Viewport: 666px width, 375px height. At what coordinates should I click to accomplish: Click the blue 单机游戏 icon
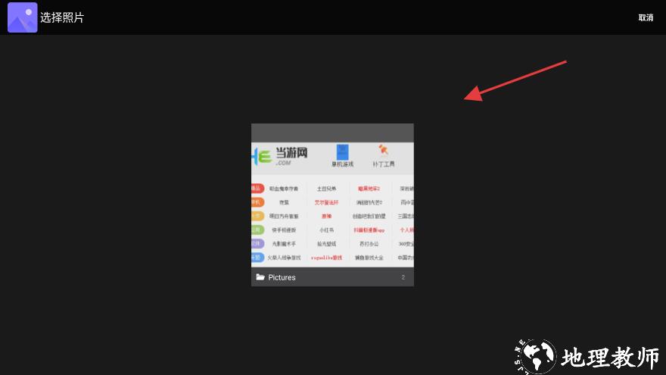click(342, 152)
